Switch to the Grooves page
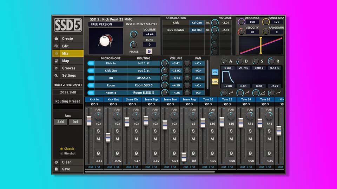 pos(68,68)
